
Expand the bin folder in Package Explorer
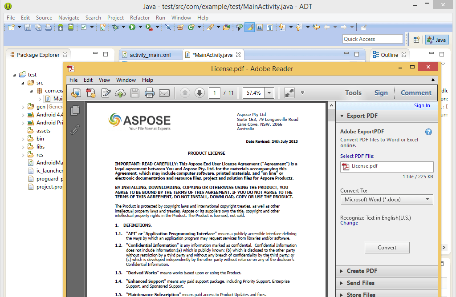point(23,139)
